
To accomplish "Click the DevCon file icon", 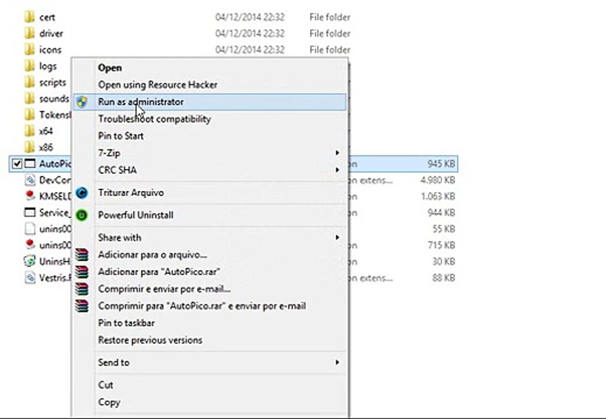I will (30, 180).
